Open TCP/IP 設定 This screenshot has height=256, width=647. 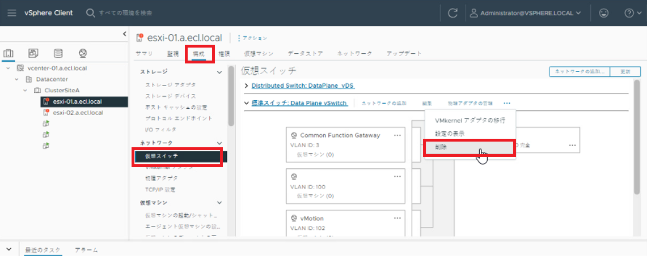(160, 190)
